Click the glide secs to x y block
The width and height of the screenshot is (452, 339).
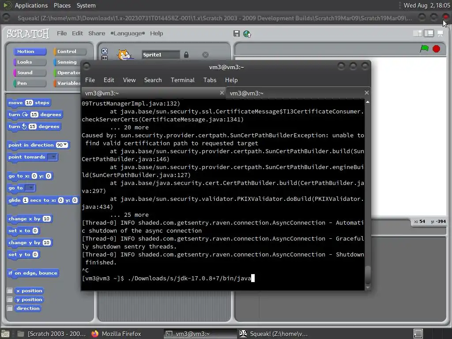tap(43, 200)
